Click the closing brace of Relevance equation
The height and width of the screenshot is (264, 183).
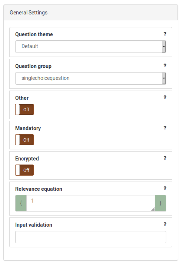click(160, 203)
